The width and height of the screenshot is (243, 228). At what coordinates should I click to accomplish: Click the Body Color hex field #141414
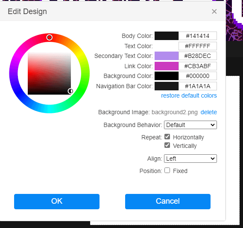[198, 36]
